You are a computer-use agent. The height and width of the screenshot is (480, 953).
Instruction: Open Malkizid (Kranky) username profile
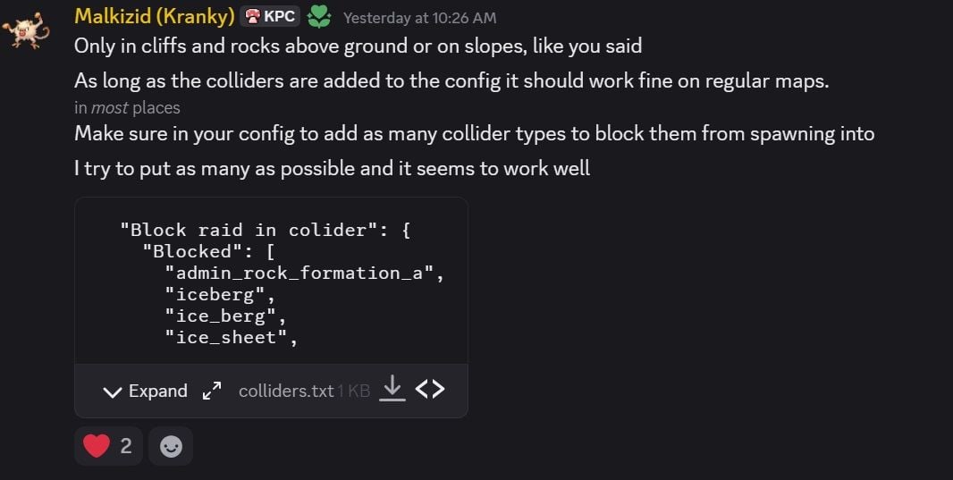coord(155,16)
